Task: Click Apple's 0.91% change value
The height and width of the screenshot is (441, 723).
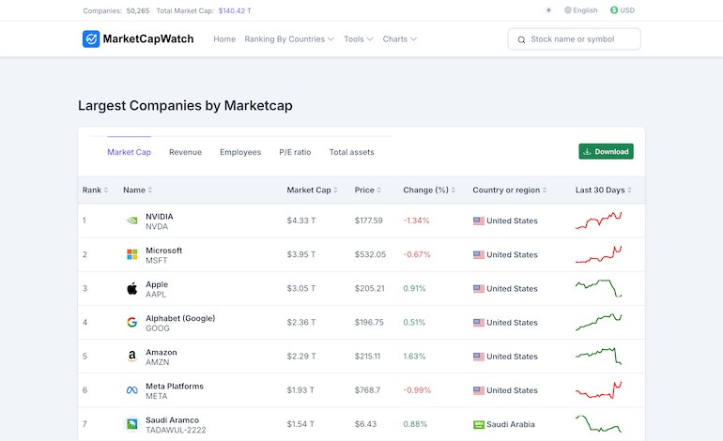Action: pyautogui.click(x=414, y=288)
